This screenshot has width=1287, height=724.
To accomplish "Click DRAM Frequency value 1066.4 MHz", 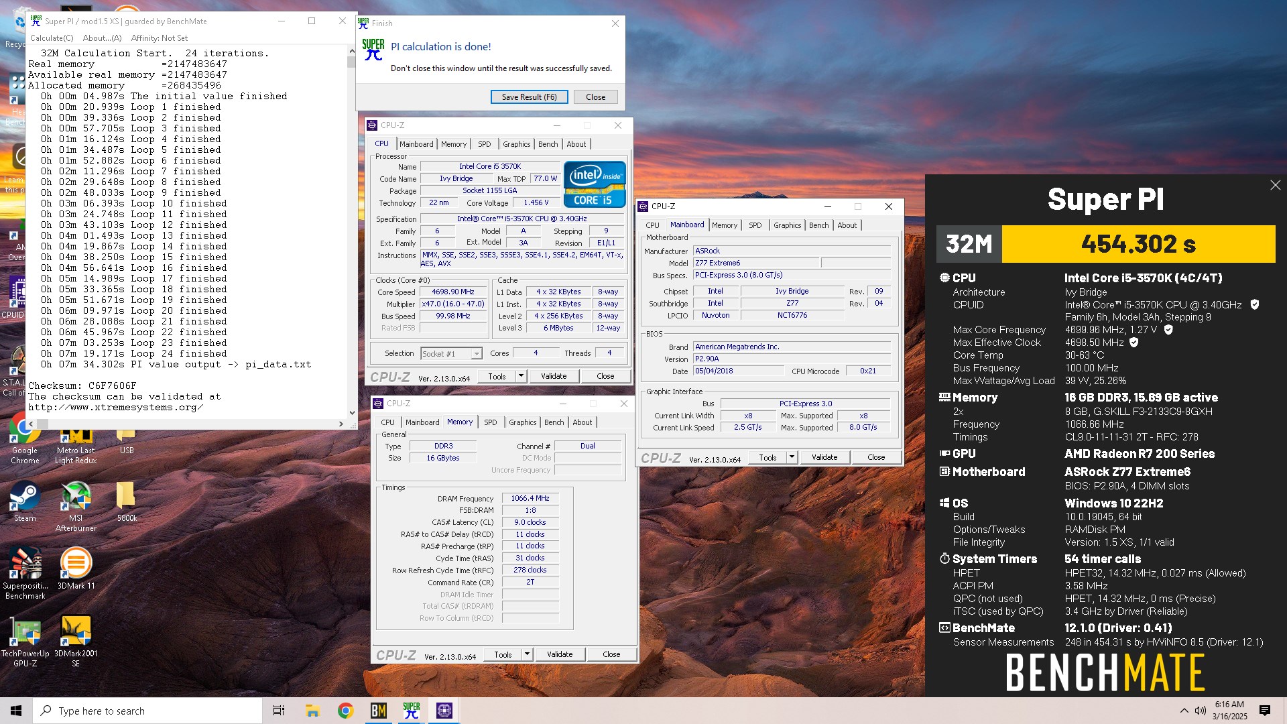I will pyautogui.click(x=530, y=498).
